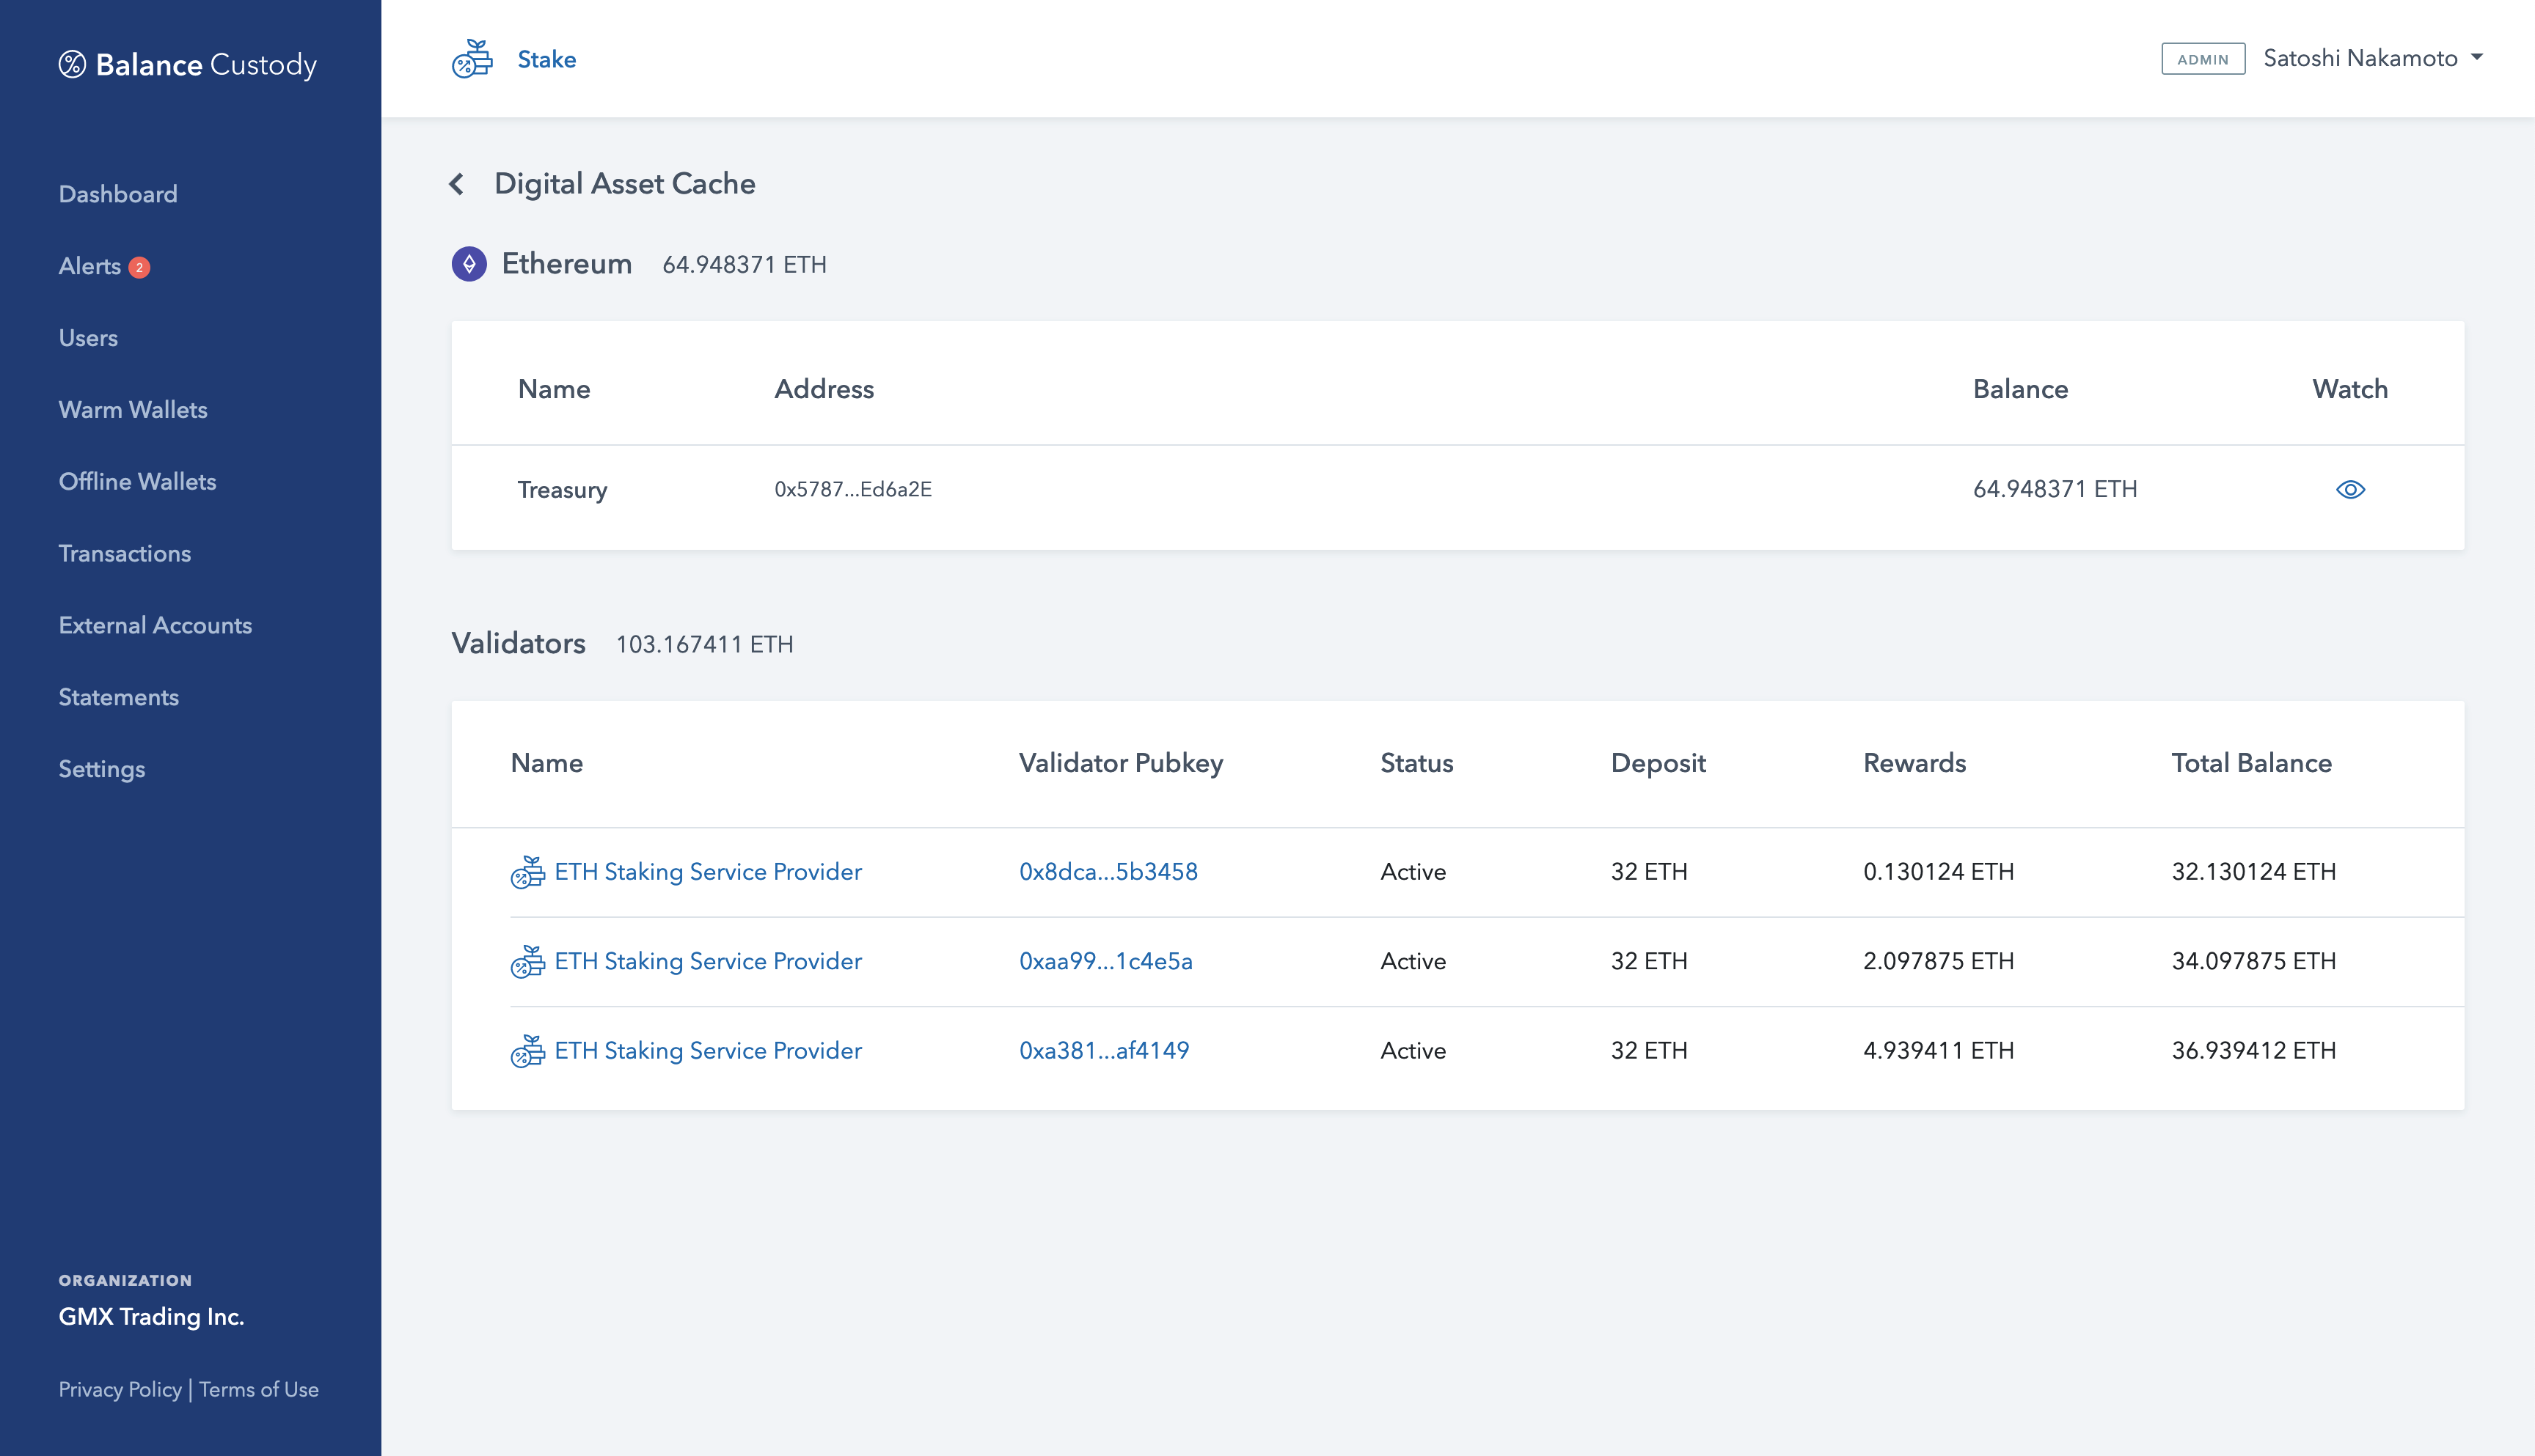Click staking icon beside first validator row
This screenshot has width=2535, height=1456.
point(527,872)
